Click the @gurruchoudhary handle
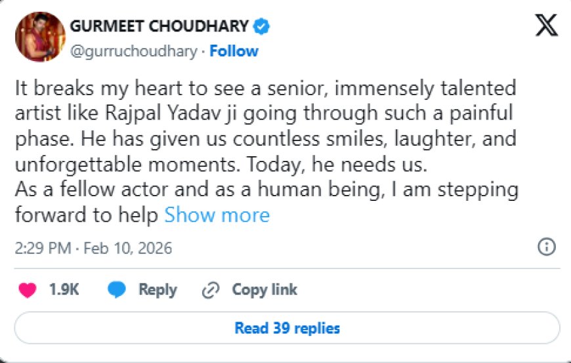The image size is (571, 363). (133, 51)
